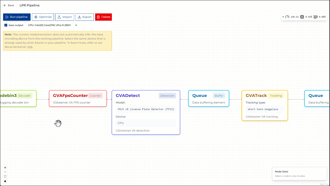
Task: Click the fit view icon
Action: [5, 176]
